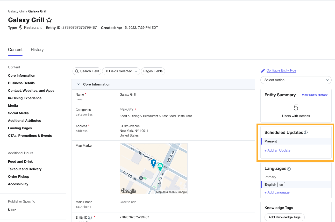Go to Business Details in sidebar
Viewport: 335px width, 222px height.
pyautogui.click(x=21, y=83)
